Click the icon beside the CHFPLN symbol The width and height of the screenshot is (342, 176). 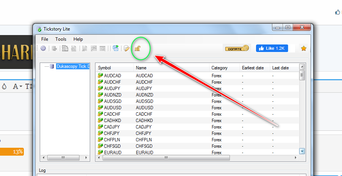[100, 139]
